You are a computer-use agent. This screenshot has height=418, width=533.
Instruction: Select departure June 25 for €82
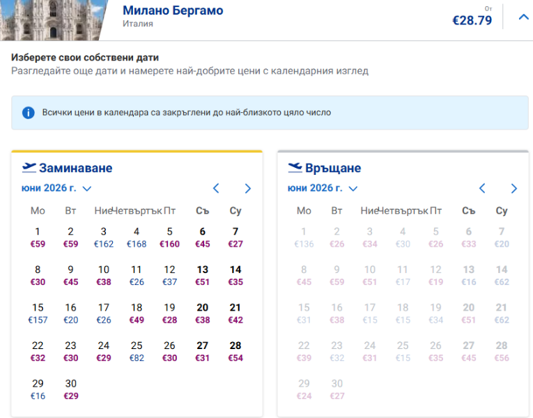[137, 352]
